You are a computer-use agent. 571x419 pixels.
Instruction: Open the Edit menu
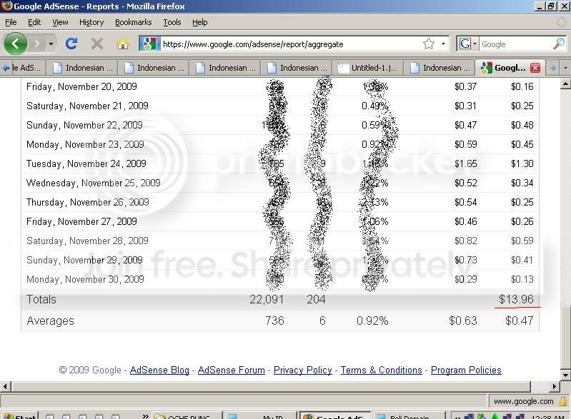pos(34,23)
